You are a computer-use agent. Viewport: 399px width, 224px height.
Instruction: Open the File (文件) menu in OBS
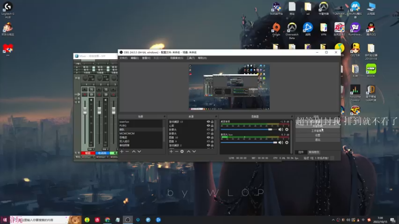[x=123, y=58]
